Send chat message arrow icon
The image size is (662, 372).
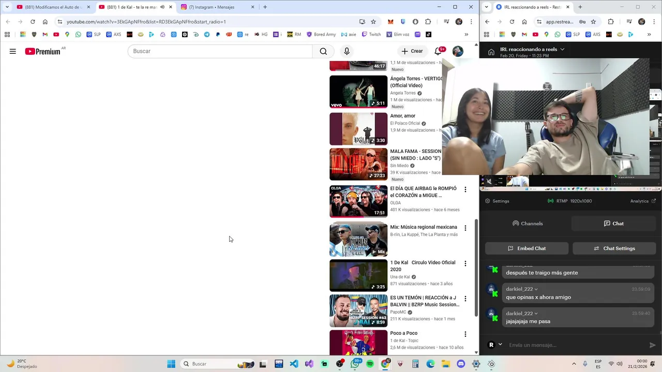click(652, 345)
